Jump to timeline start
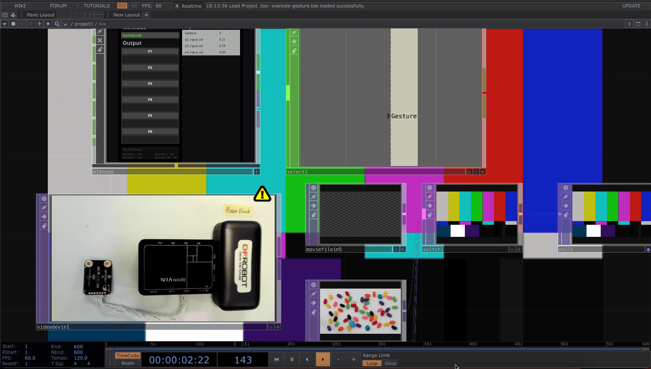Viewport: 651px width, 369px height. [276, 360]
